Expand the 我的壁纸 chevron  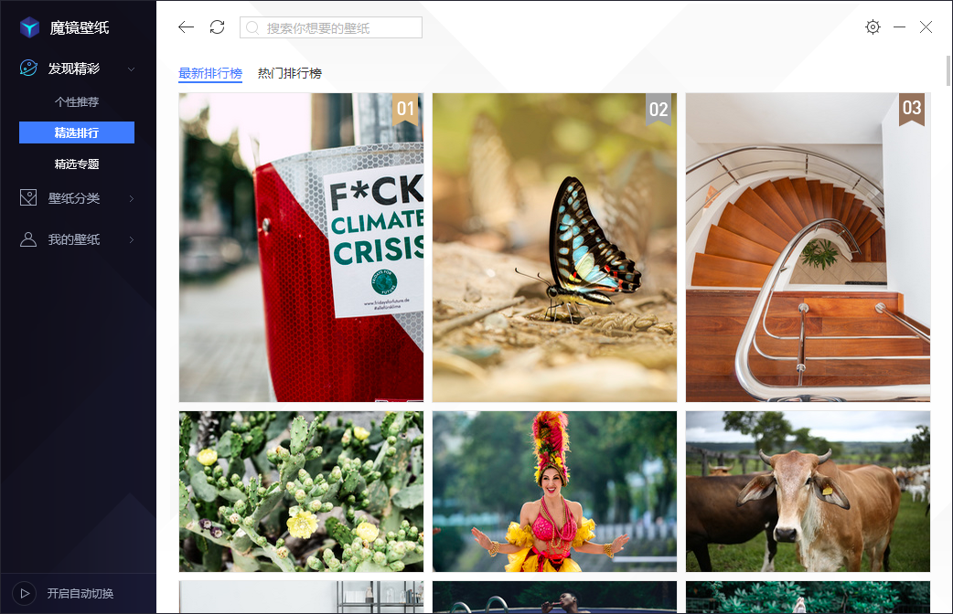[132, 240]
